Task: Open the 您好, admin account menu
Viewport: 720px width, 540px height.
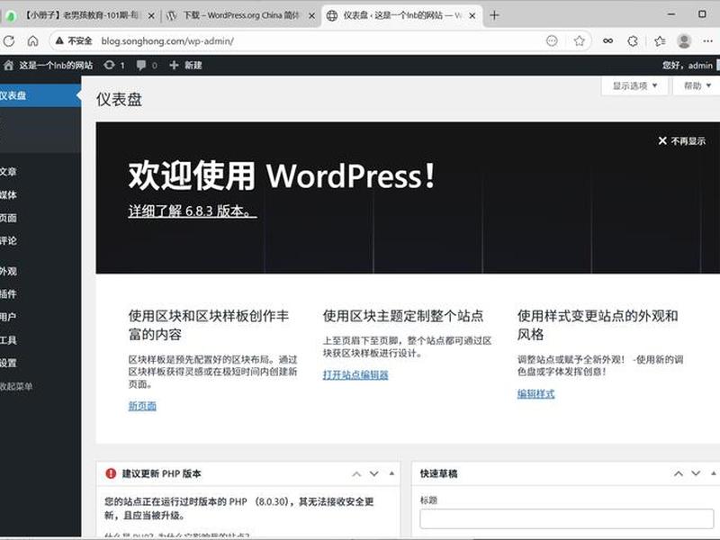Action: (x=689, y=65)
